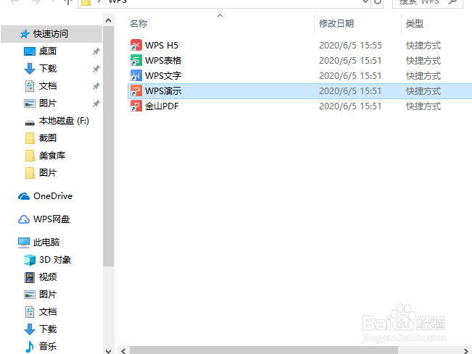This screenshot has height=354, width=472.
Task: Click the sidebar vertical scrollbar thumb
Action: point(108,146)
